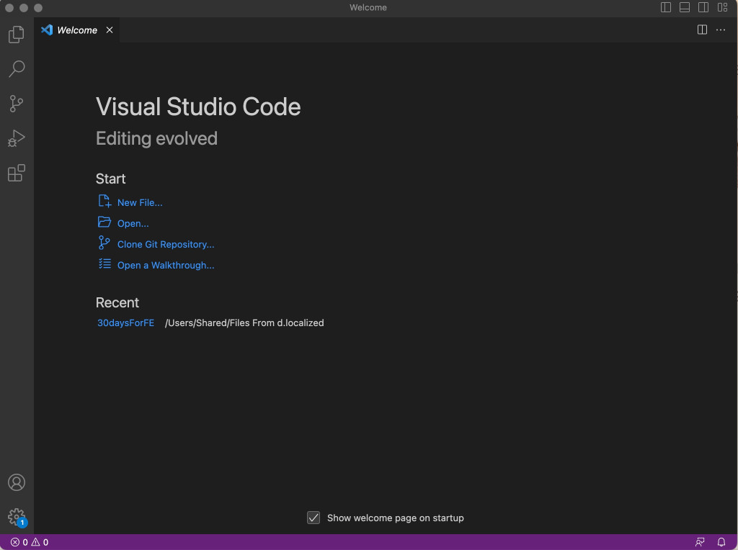The height and width of the screenshot is (550, 738).
Task: Click Clone Git Repository... link
Action: (x=166, y=245)
